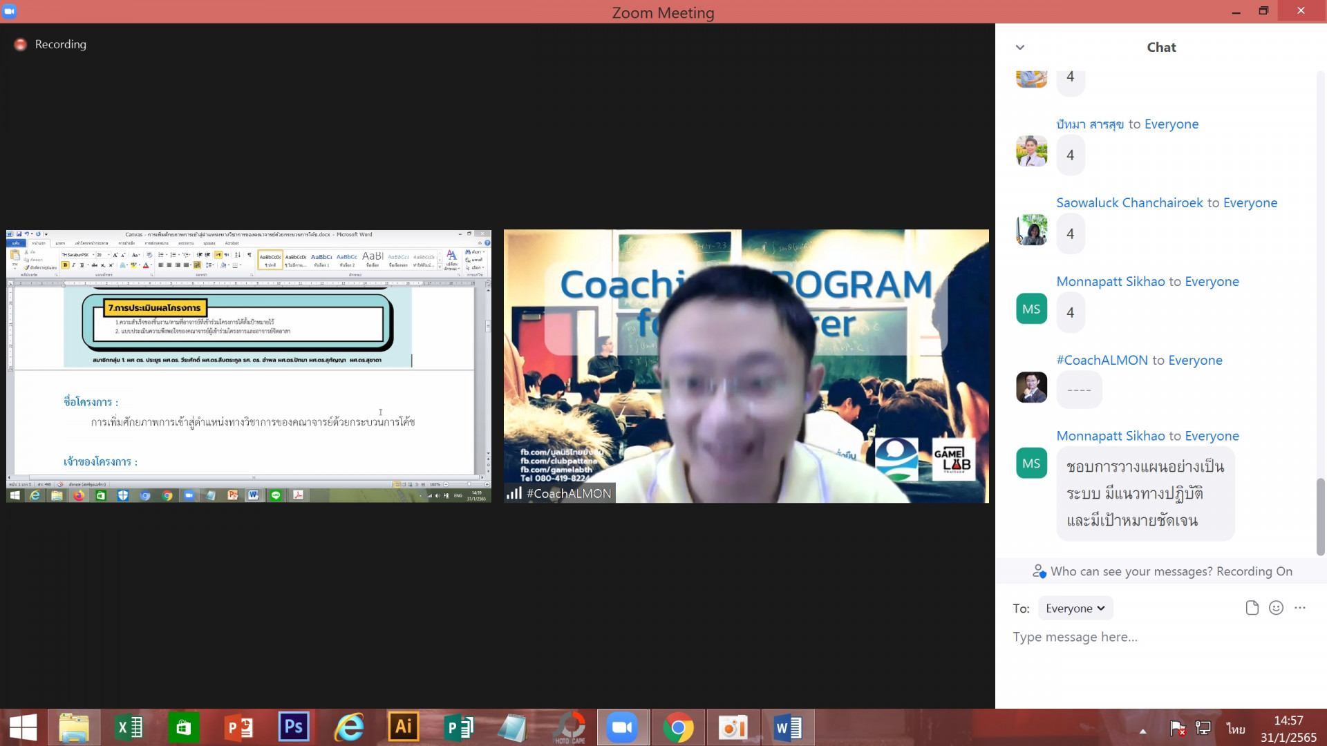Click sender name 'Saowaluck Chanchairoek'
The image size is (1327, 746).
click(x=1129, y=202)
